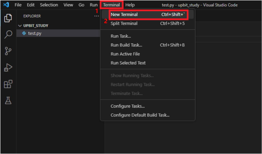Open the Selection menu

click(x=49, y=5)
